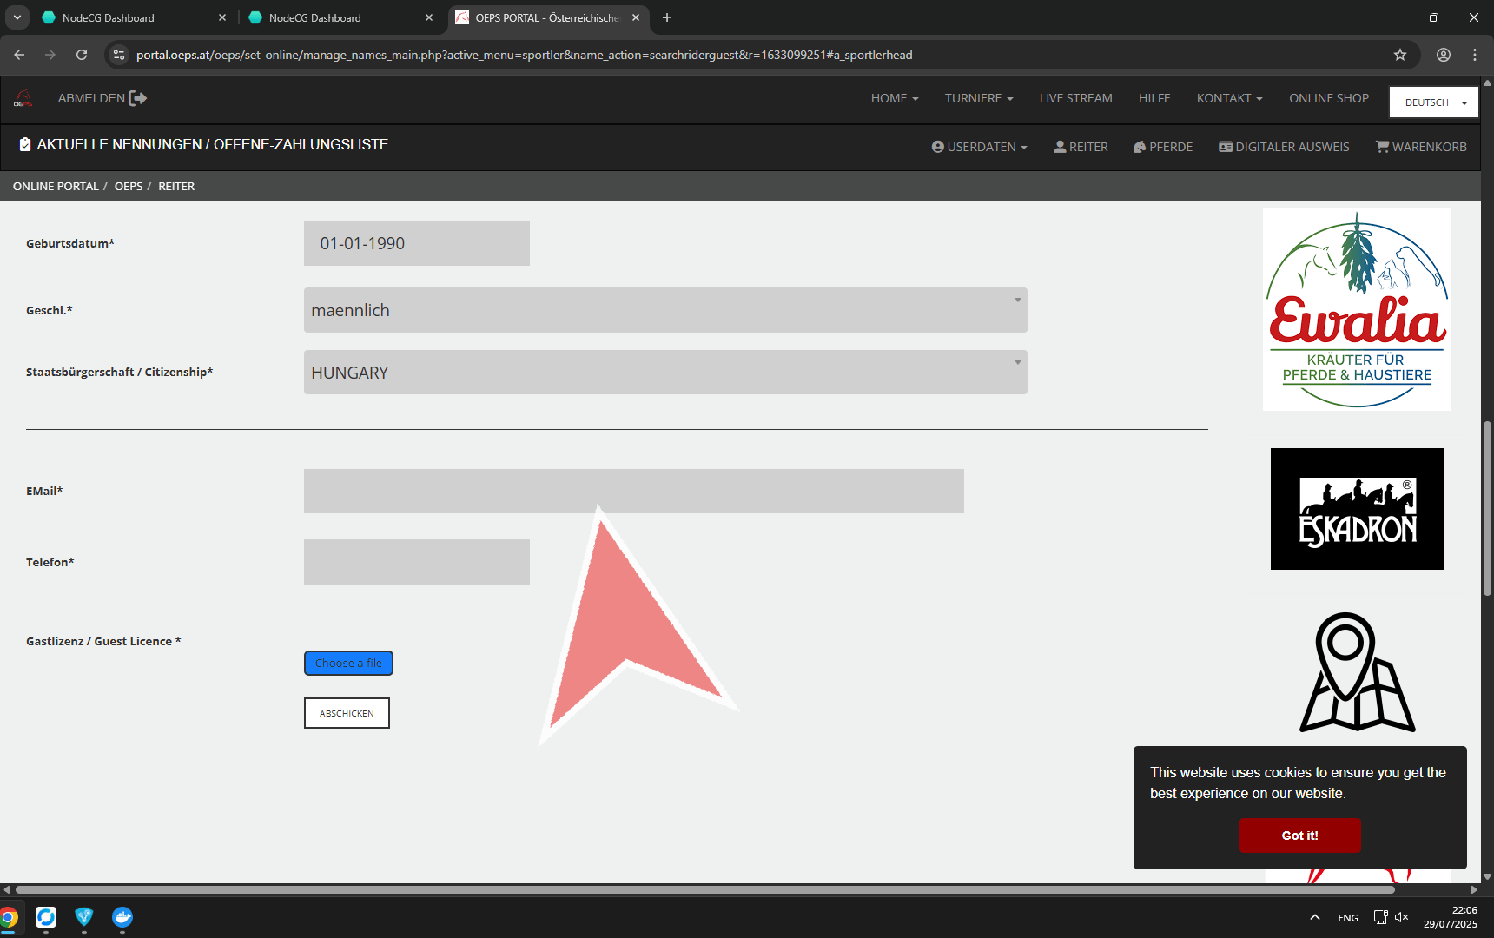Open the TURNIERE menu

[979, 98]
